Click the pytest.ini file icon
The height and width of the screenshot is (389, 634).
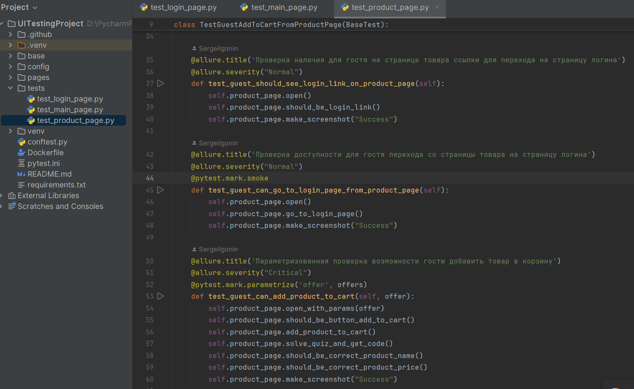22,163
